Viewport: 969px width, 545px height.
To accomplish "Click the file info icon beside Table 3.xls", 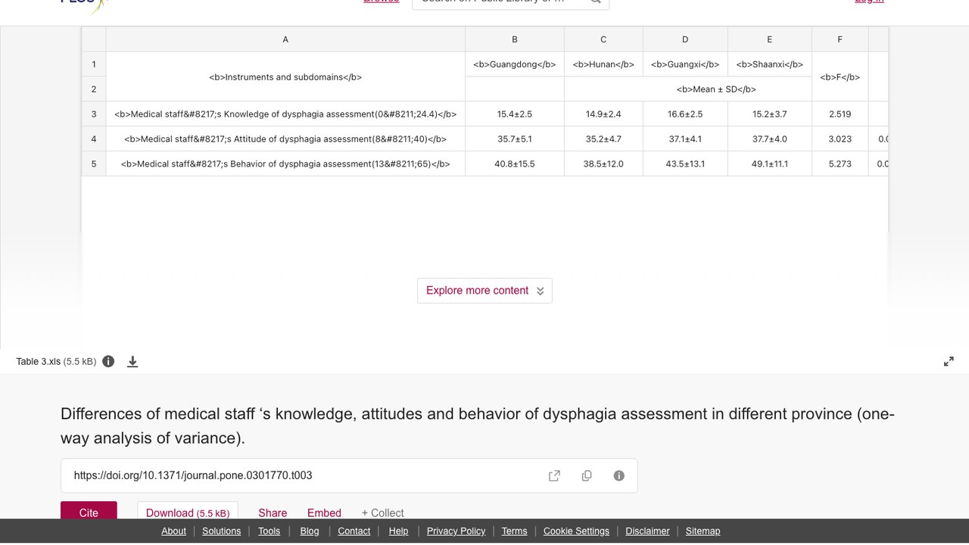I will (x=108, y=361).
